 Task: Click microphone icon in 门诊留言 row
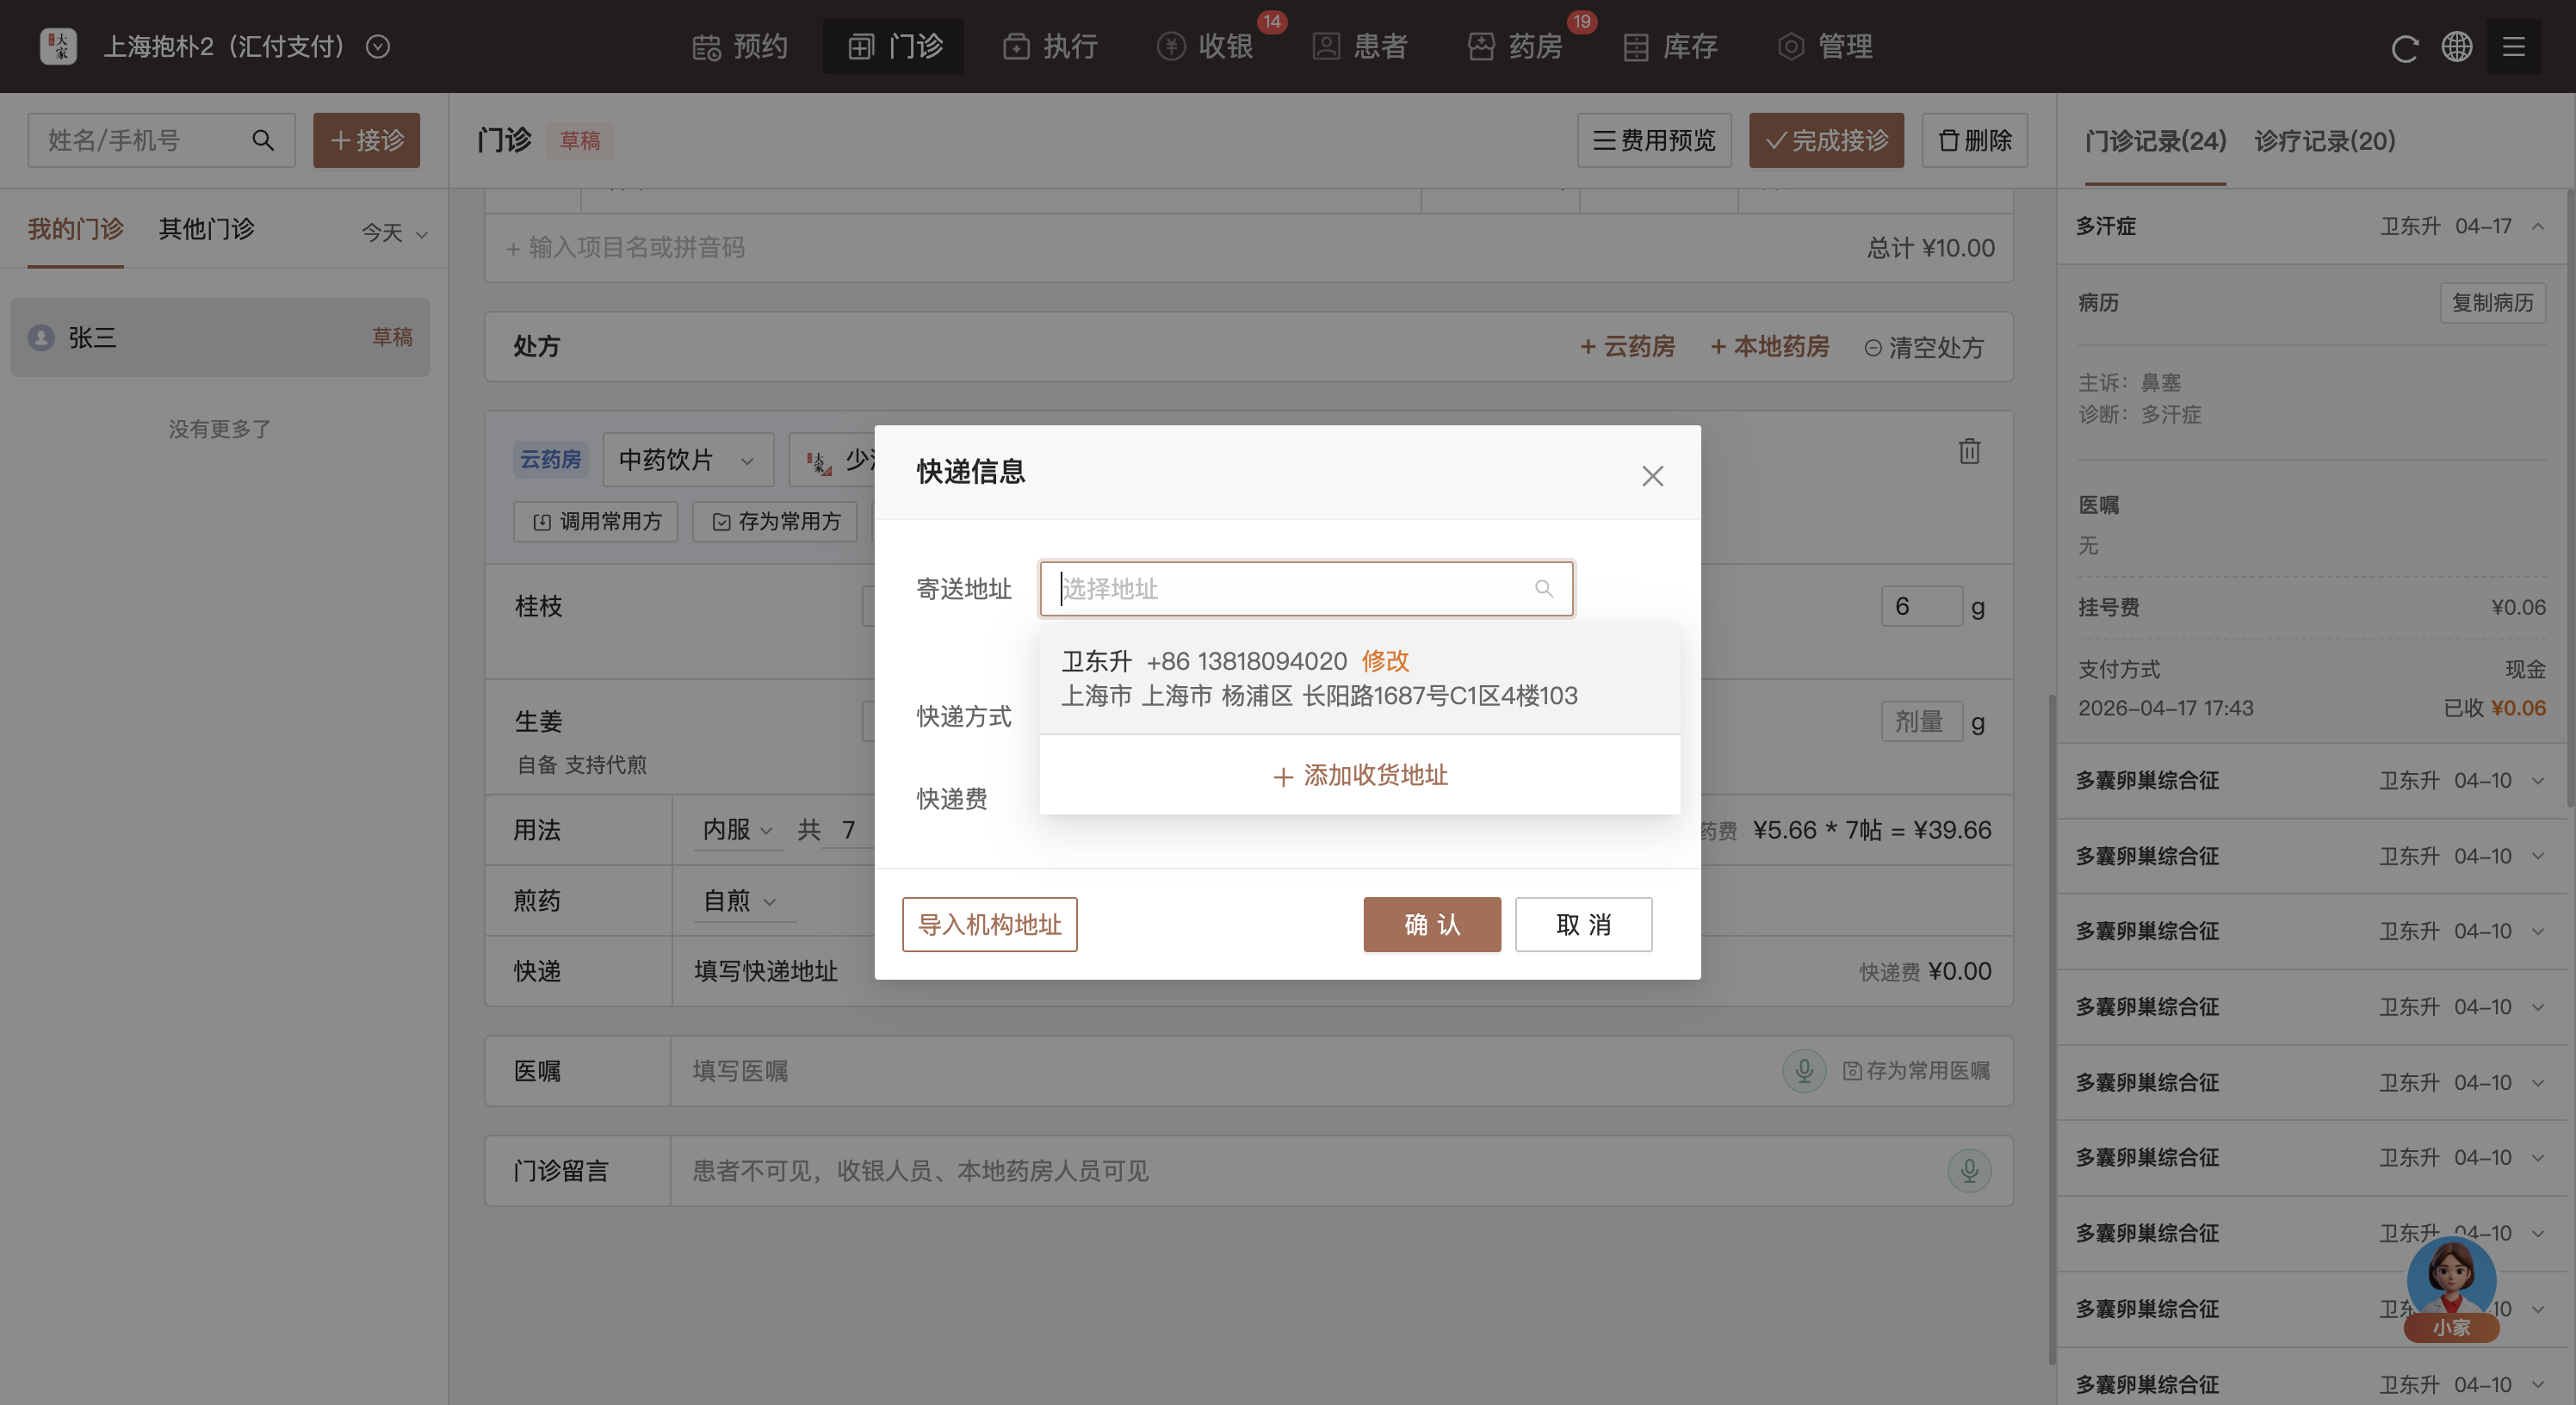pyautogui.click(x=1969, y=1171)
